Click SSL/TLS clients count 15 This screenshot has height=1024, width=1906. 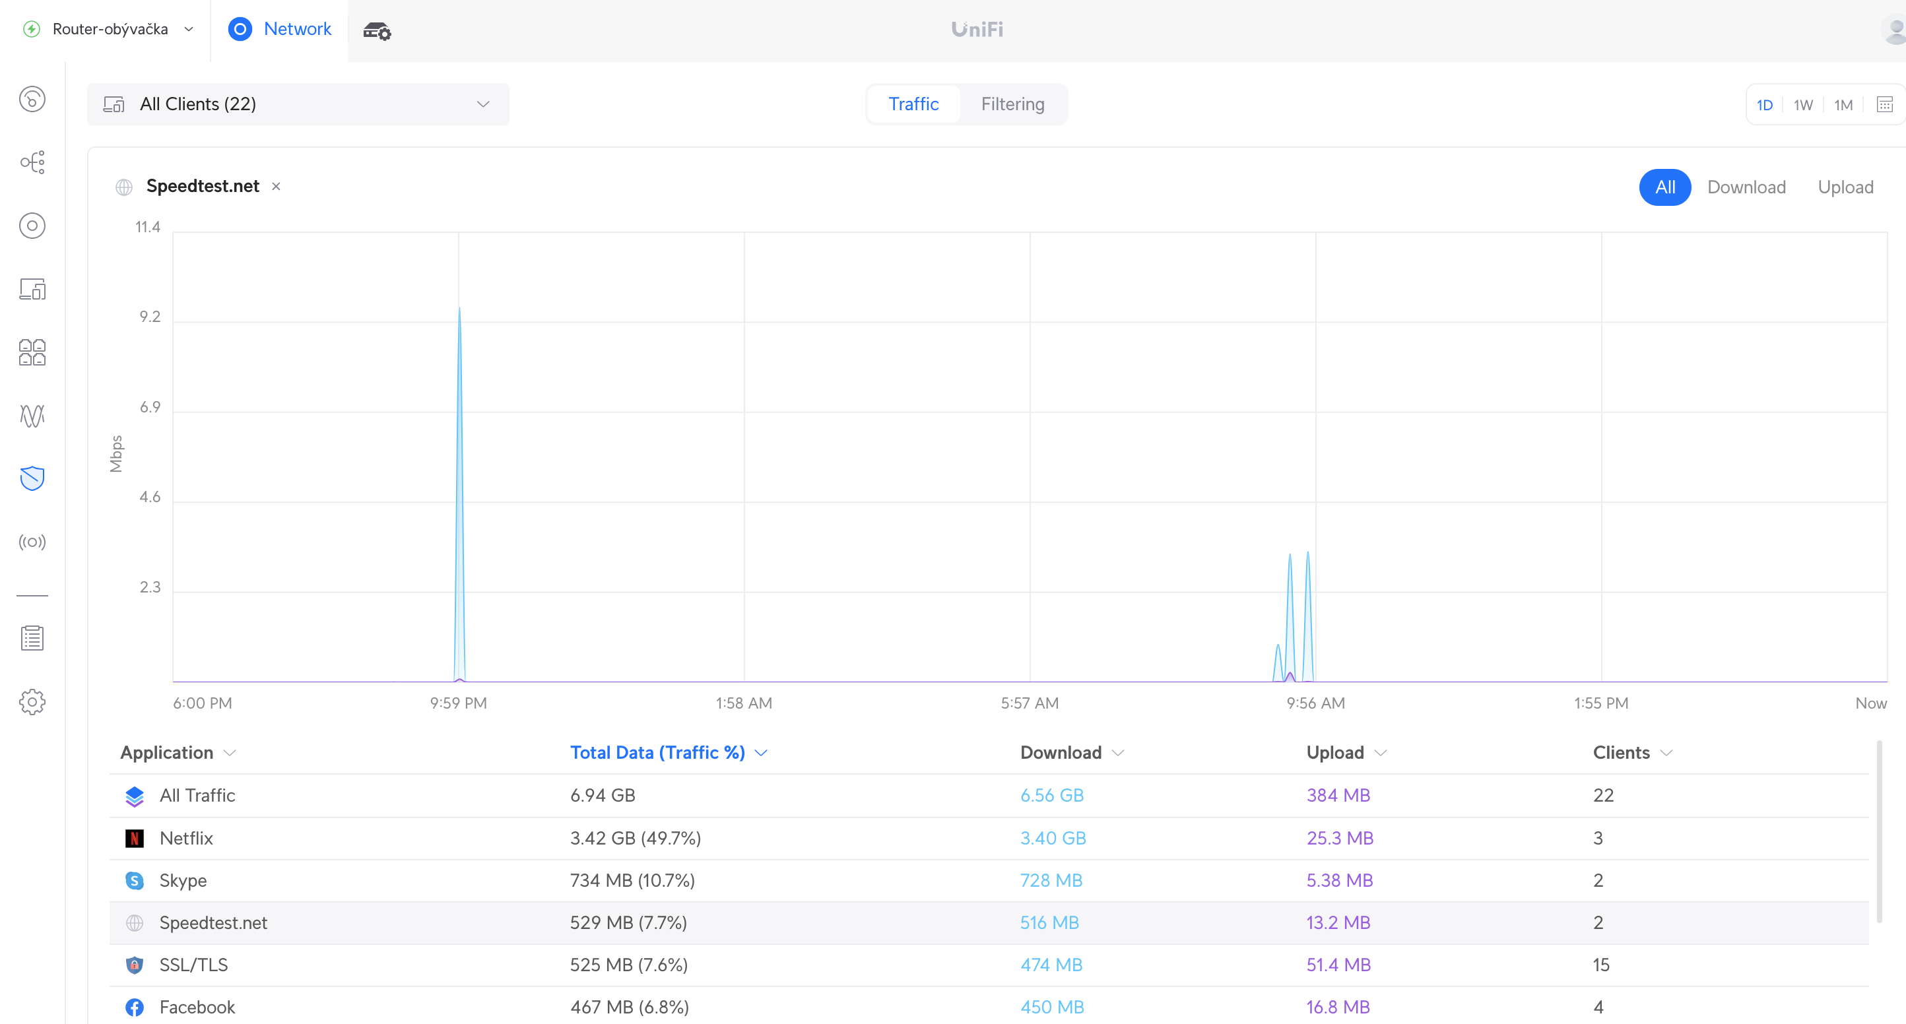tap(1600, 965)
